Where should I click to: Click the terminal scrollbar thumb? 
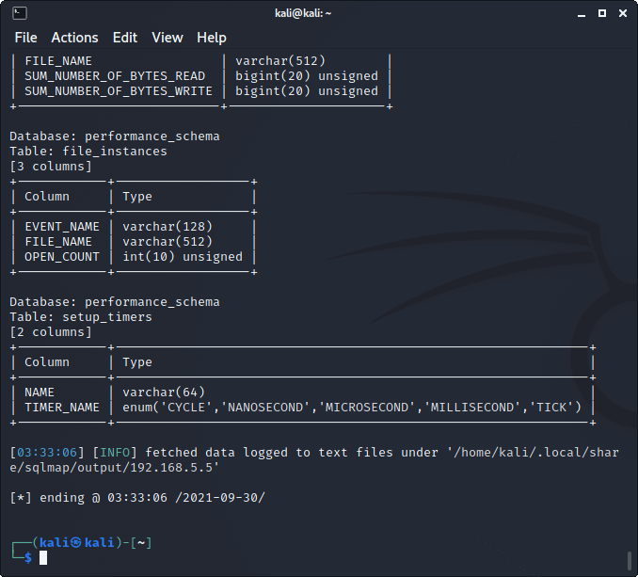pos(629,561)
